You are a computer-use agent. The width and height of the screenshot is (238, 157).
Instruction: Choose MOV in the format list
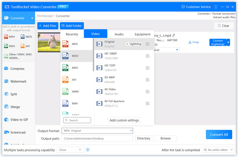click(x=76, y=56)
